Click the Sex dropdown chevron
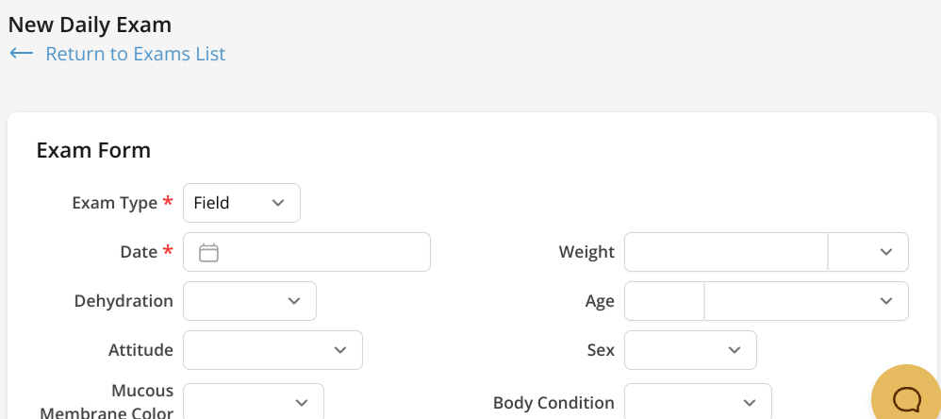This screenshot has height=419, width=941. (x=735, y=350)
